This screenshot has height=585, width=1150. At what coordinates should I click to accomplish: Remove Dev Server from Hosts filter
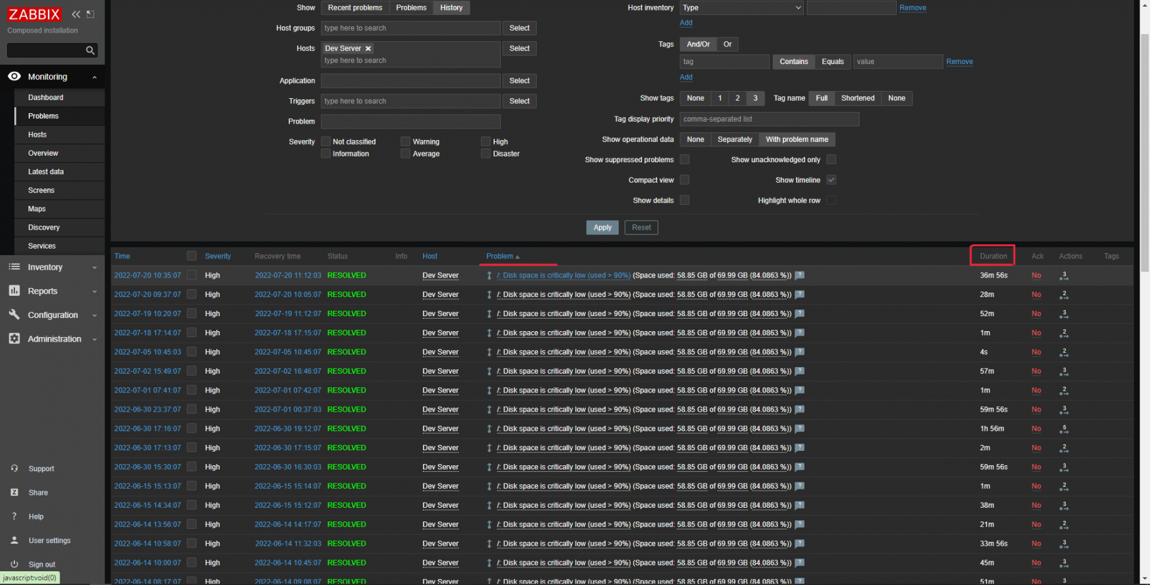tap(368, 48)
